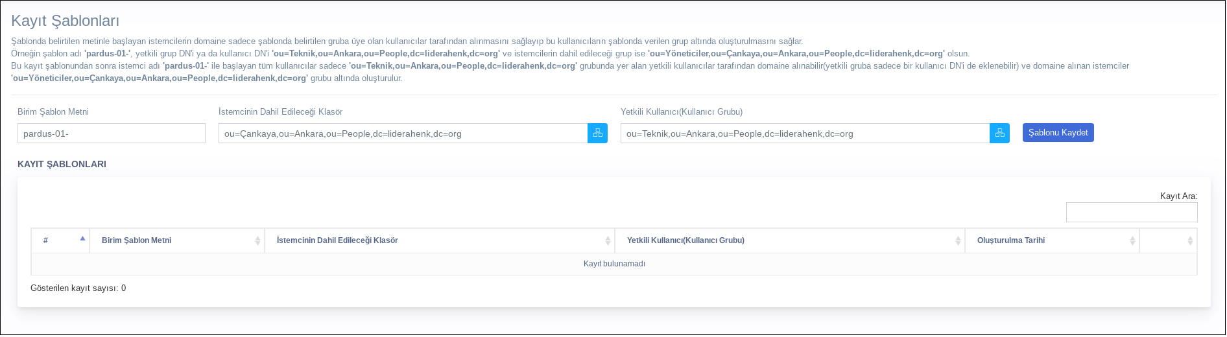Open the tree picker for Yetkili Kullanıcı field

[x=999, y=134]
